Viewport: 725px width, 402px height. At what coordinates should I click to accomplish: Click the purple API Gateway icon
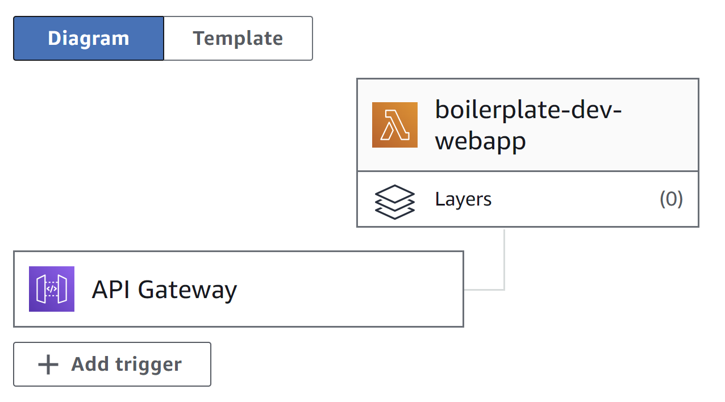point(52,289)
